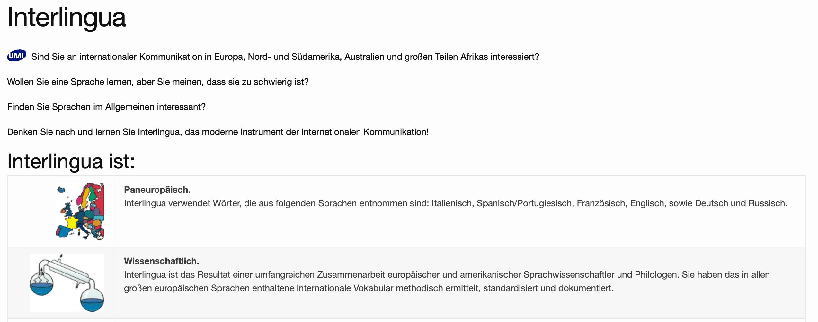The image size is (818, 322).
Task: Click the colorful Europe map image
Action: (x=80, y=211)
